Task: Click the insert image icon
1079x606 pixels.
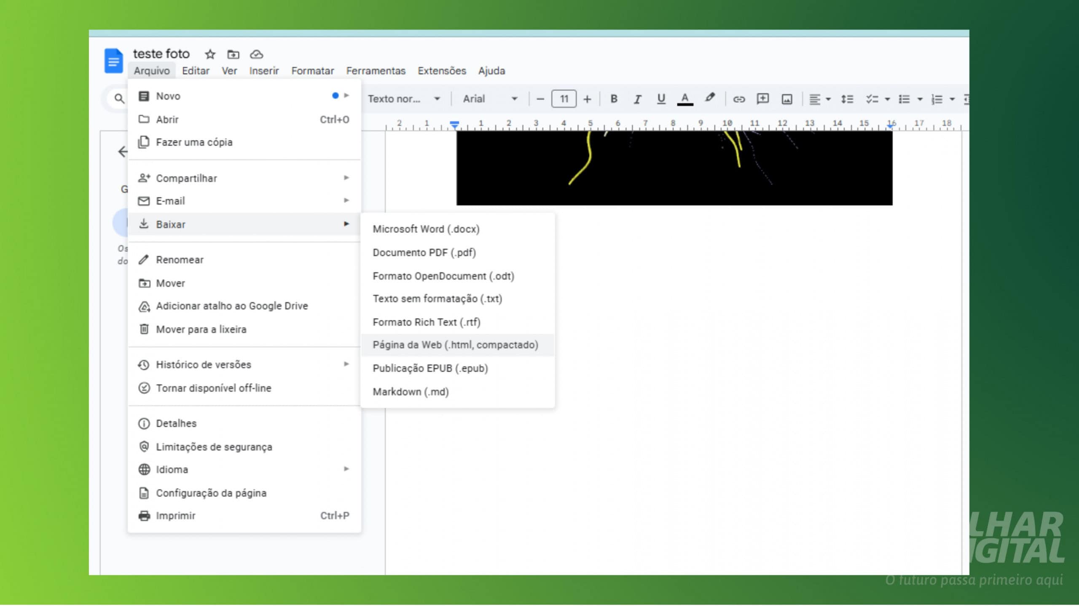Action: pos(786,99)
